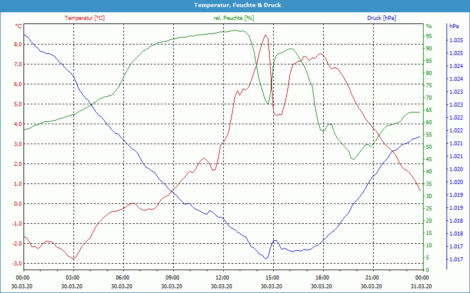
Task: Click the 06:00 time axis label
Action: [123, 278]
